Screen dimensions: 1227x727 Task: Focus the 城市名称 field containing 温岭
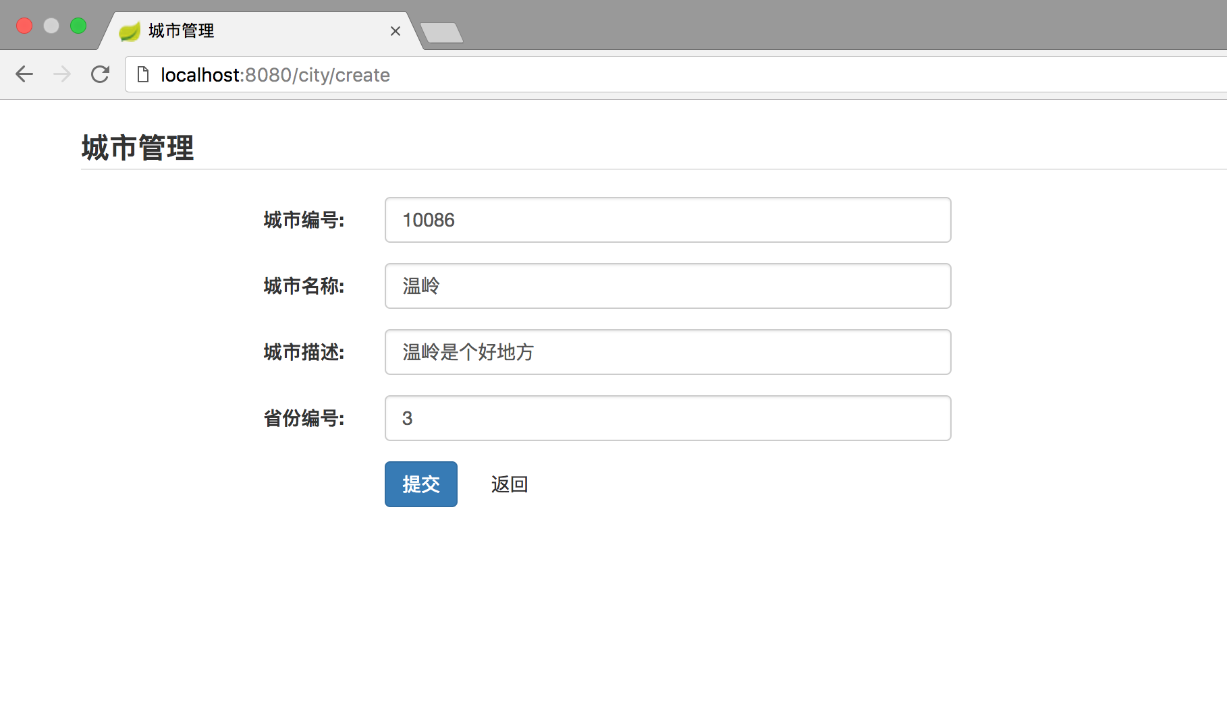click(667, 286)
